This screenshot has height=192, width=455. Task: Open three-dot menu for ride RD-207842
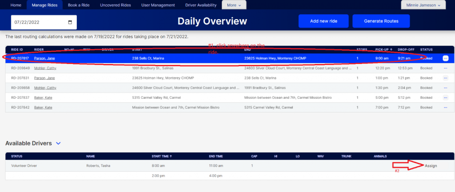point(445,107)
